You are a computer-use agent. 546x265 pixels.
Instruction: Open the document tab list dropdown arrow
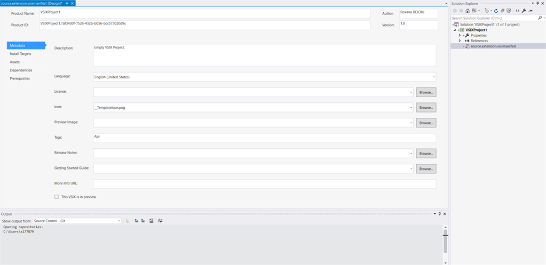point(446,3)
